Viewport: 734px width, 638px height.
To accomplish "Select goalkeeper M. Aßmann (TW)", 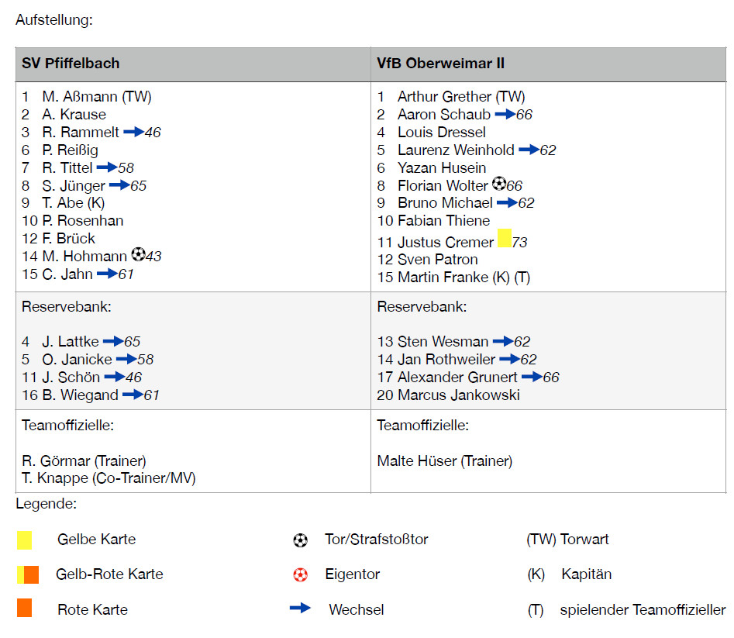I will coord(96,97).
